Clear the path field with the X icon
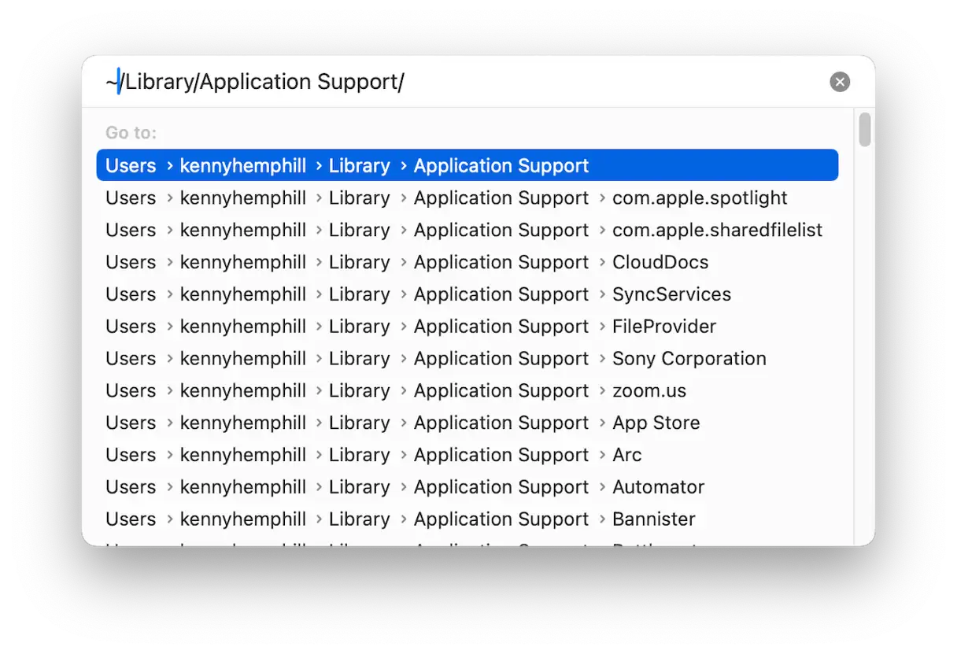 point(840,82)
